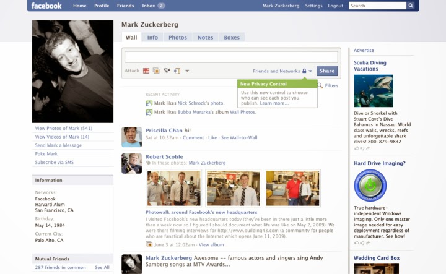Click the privacy lock icon next to Friends and Networks

[304, 71]
